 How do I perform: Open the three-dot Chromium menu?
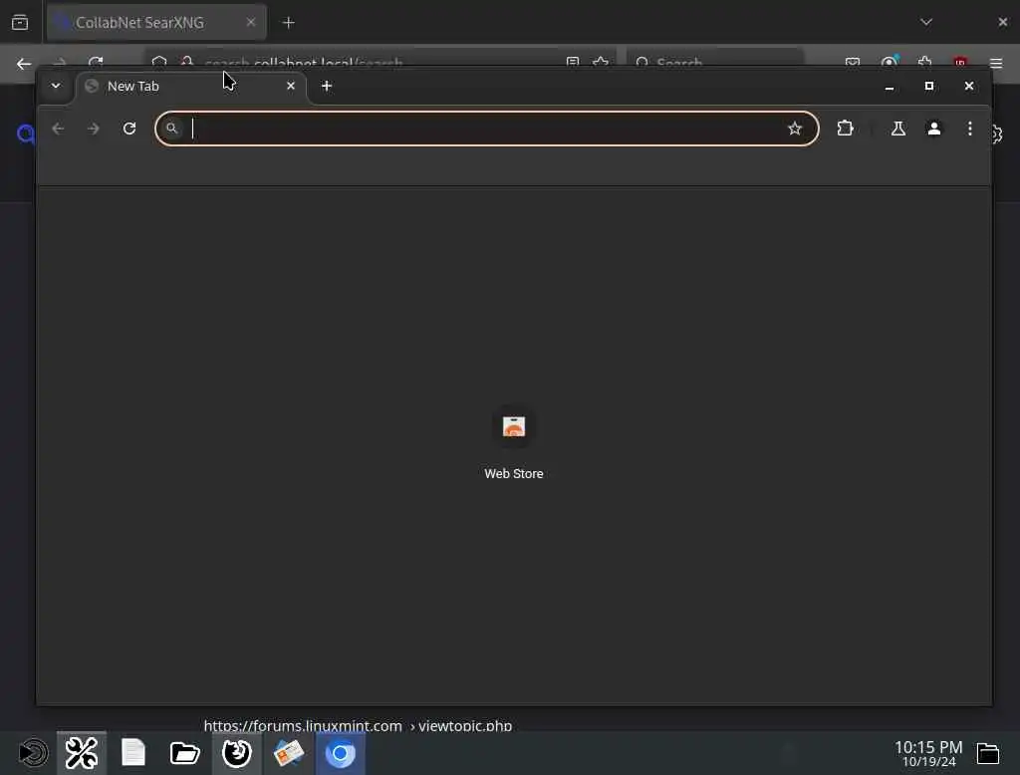point(970,129)
